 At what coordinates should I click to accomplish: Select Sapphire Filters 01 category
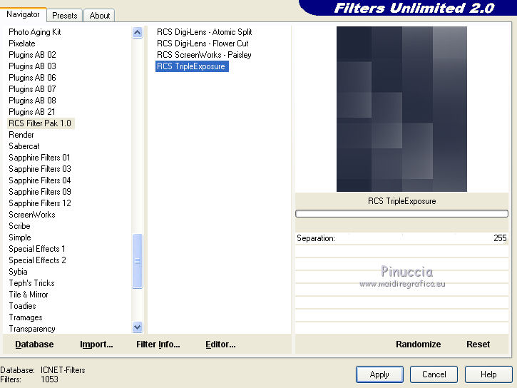click(x=39, y=158)
